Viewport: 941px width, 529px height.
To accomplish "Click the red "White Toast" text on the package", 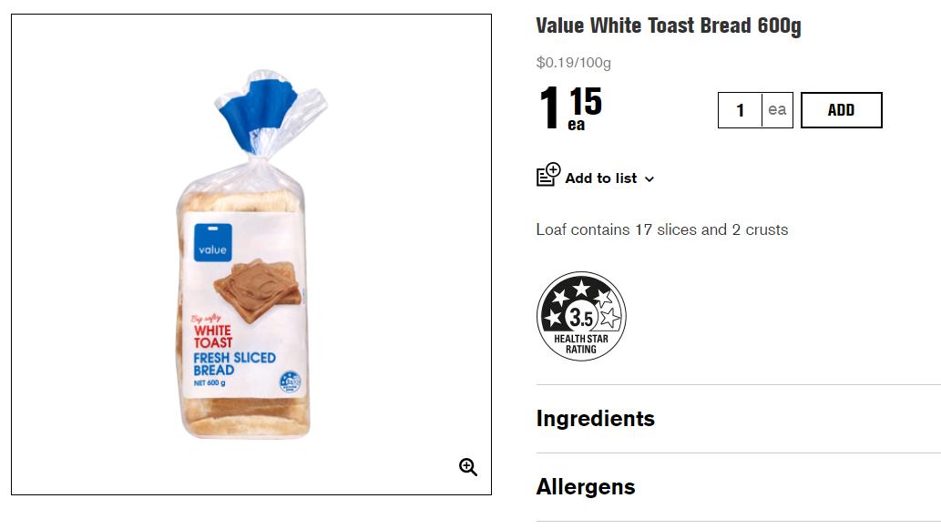I will (213, 336).
